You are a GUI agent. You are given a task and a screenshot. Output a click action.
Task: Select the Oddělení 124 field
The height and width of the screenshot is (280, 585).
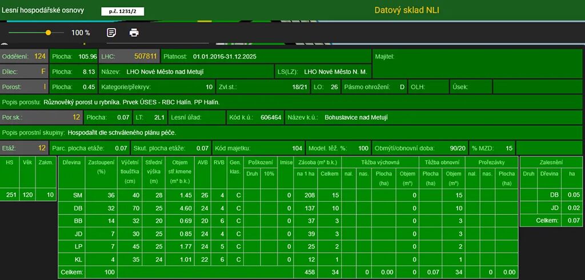pyautogui.click(x=24, y=56)
